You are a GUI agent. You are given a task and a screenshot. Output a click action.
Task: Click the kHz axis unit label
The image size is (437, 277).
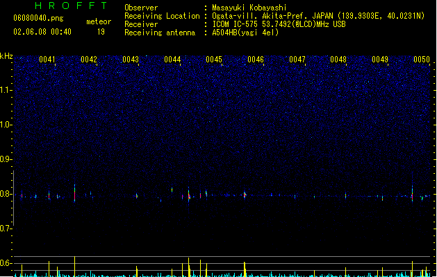[6, 56]
